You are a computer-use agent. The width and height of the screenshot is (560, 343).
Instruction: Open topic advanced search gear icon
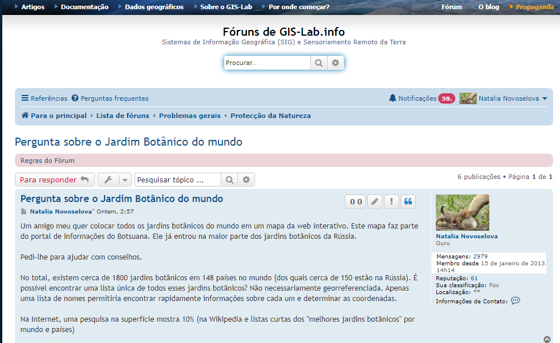pyautogui.click(x=247, y=180)
